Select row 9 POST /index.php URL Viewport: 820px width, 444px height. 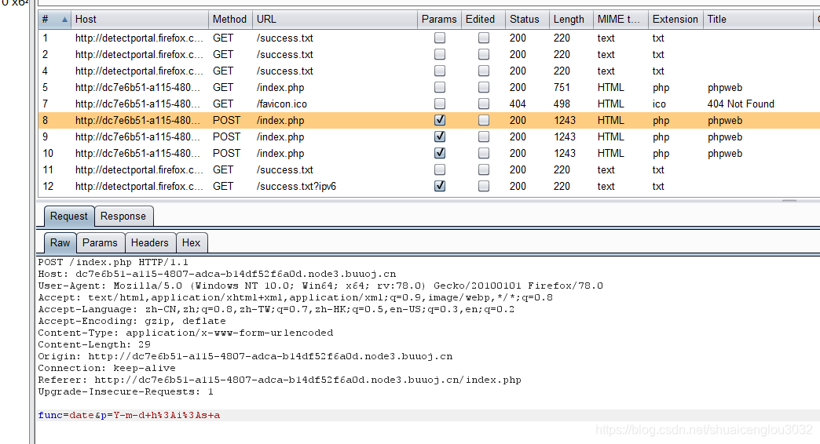pyautogui.click(x=280, y=136)
